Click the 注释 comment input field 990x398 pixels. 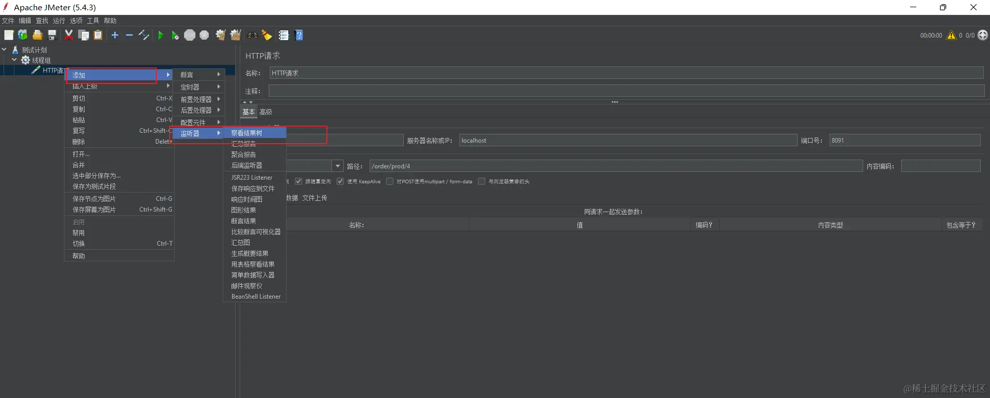[x=626, y=91]
